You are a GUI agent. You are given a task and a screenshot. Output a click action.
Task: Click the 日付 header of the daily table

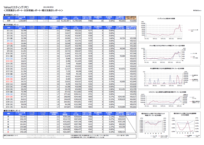pyautogui.click(x=9, y=28)
